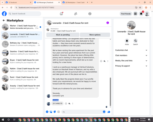Open Leonardo's large profile picture in right panel

pyautogui.click(x=131, y=25)
